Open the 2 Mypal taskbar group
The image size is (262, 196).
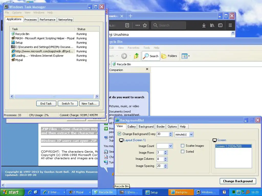pos(79,192)
